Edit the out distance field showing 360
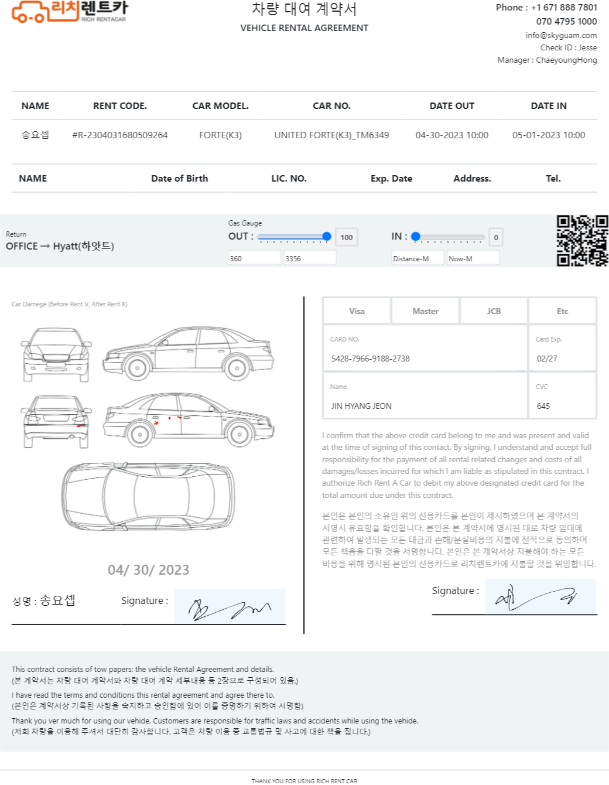Screen dimensions: 609x785 coord(254,258)
